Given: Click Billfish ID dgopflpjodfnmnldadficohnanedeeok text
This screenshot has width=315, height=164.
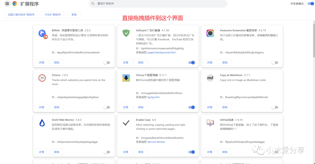Looking at the screenshot, I should (78, 52).
